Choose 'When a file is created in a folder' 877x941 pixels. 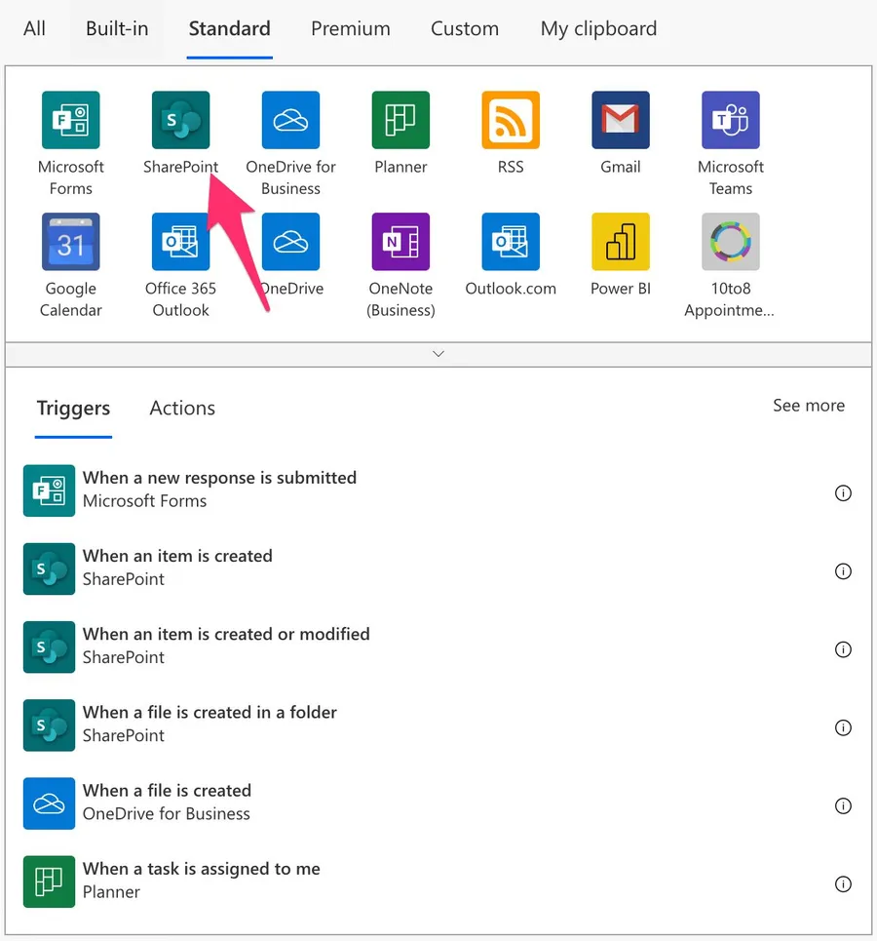[x=210, y=724]
